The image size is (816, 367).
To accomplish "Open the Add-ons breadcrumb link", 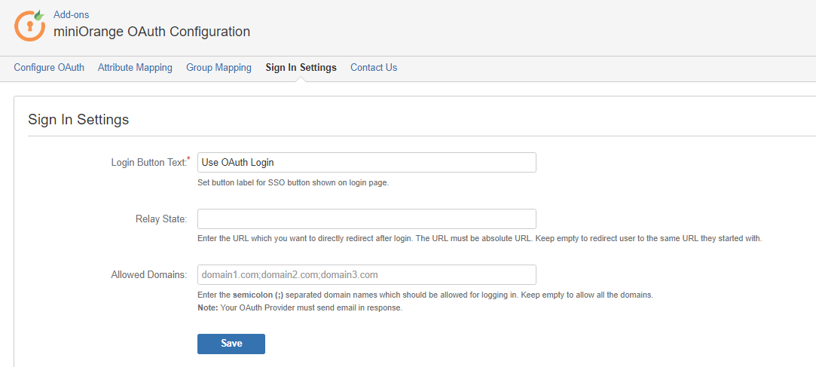I will (x=72, y=14).
